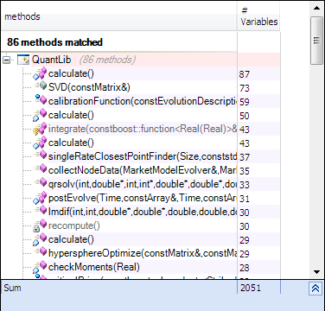Click the postEvolve method icon
The width and height of the screenshot is (325, 311).
pyautogui.click(x=40, y=198)
